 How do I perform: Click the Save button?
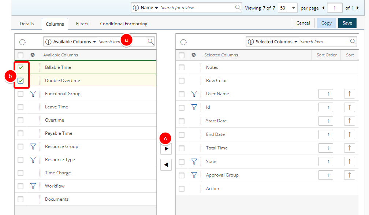[347, 23]
